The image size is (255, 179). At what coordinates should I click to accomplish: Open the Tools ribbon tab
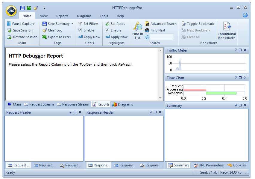point(104,16)
